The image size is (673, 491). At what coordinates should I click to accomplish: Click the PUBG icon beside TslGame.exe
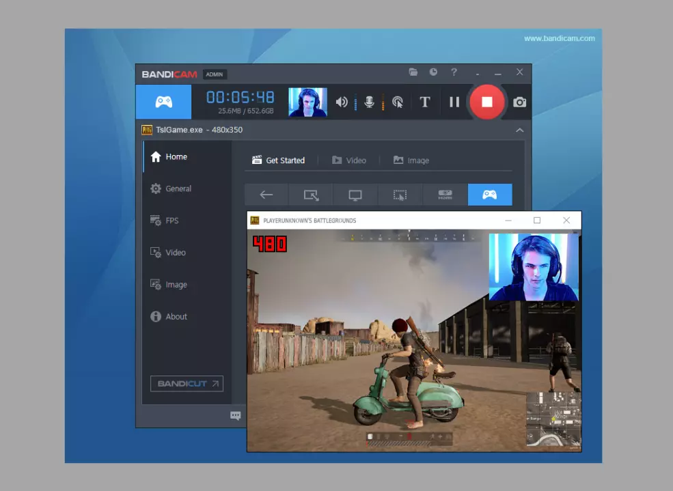147,130
